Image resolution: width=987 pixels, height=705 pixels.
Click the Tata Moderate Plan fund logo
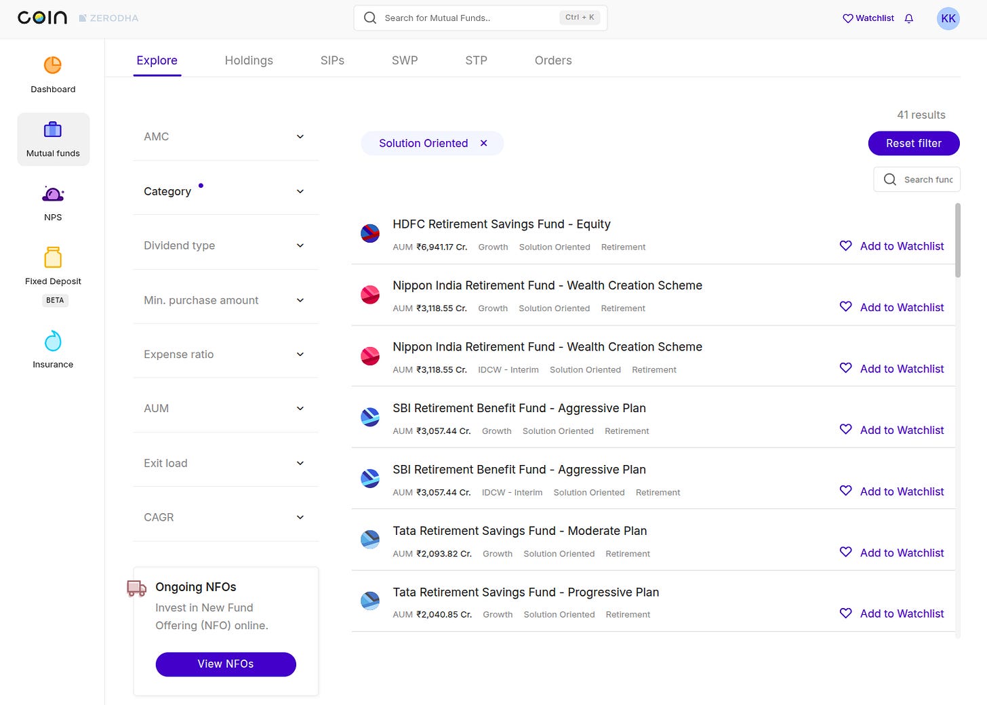coord(370,540)
